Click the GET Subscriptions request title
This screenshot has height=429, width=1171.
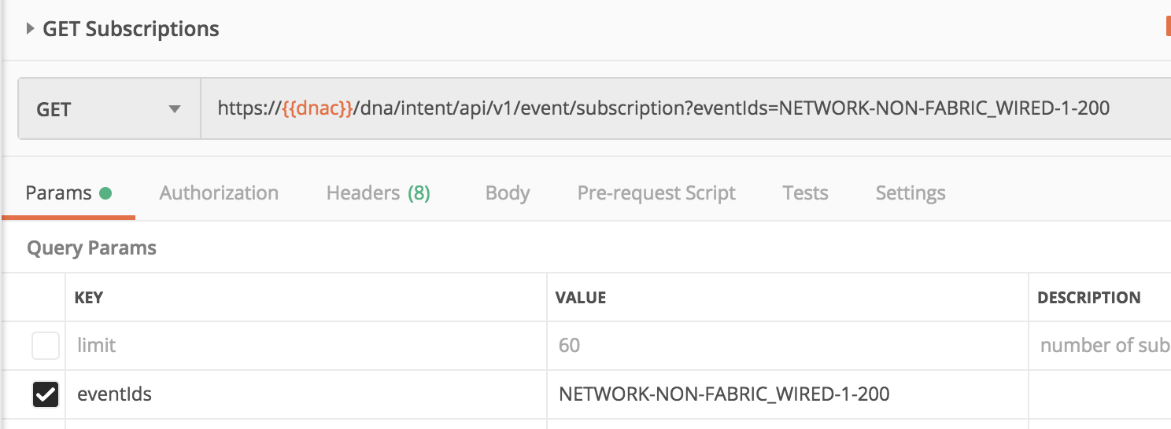point(131,29)
